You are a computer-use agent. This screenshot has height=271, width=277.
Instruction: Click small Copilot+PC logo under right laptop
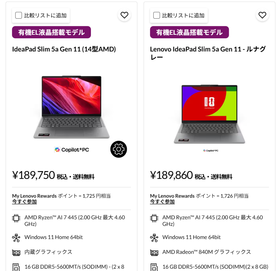pos(211,151)
